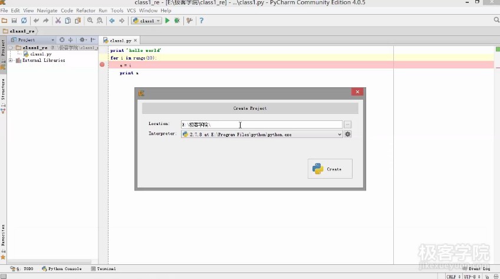The width and height of the screenshot is (500, 279).
Task: Open the Refactor menu
Action: [x=85, y=11]
